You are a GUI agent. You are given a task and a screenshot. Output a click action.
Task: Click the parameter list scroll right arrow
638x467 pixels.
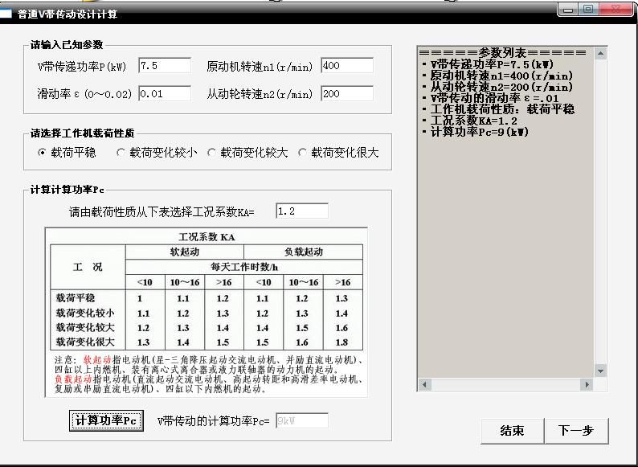(x=587, y=384)
